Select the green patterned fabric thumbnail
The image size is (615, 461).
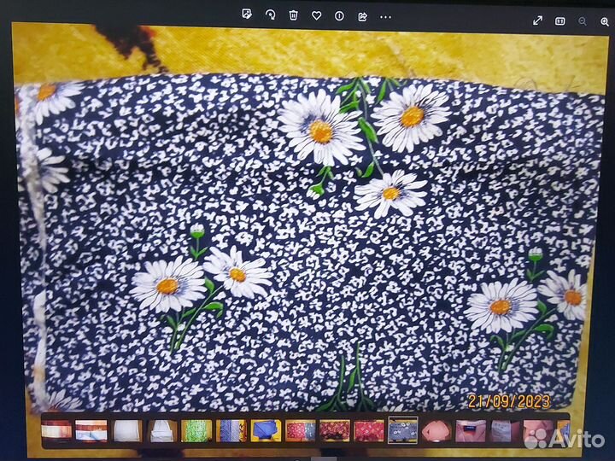(x=196, y=430)
